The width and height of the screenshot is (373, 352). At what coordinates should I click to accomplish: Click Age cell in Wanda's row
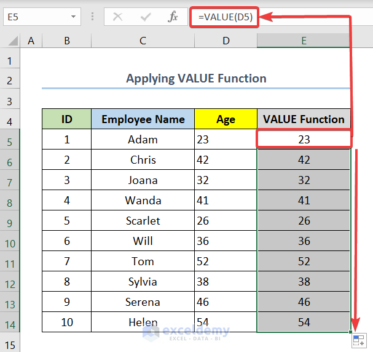pyautogui.click(x=226, y=200)
